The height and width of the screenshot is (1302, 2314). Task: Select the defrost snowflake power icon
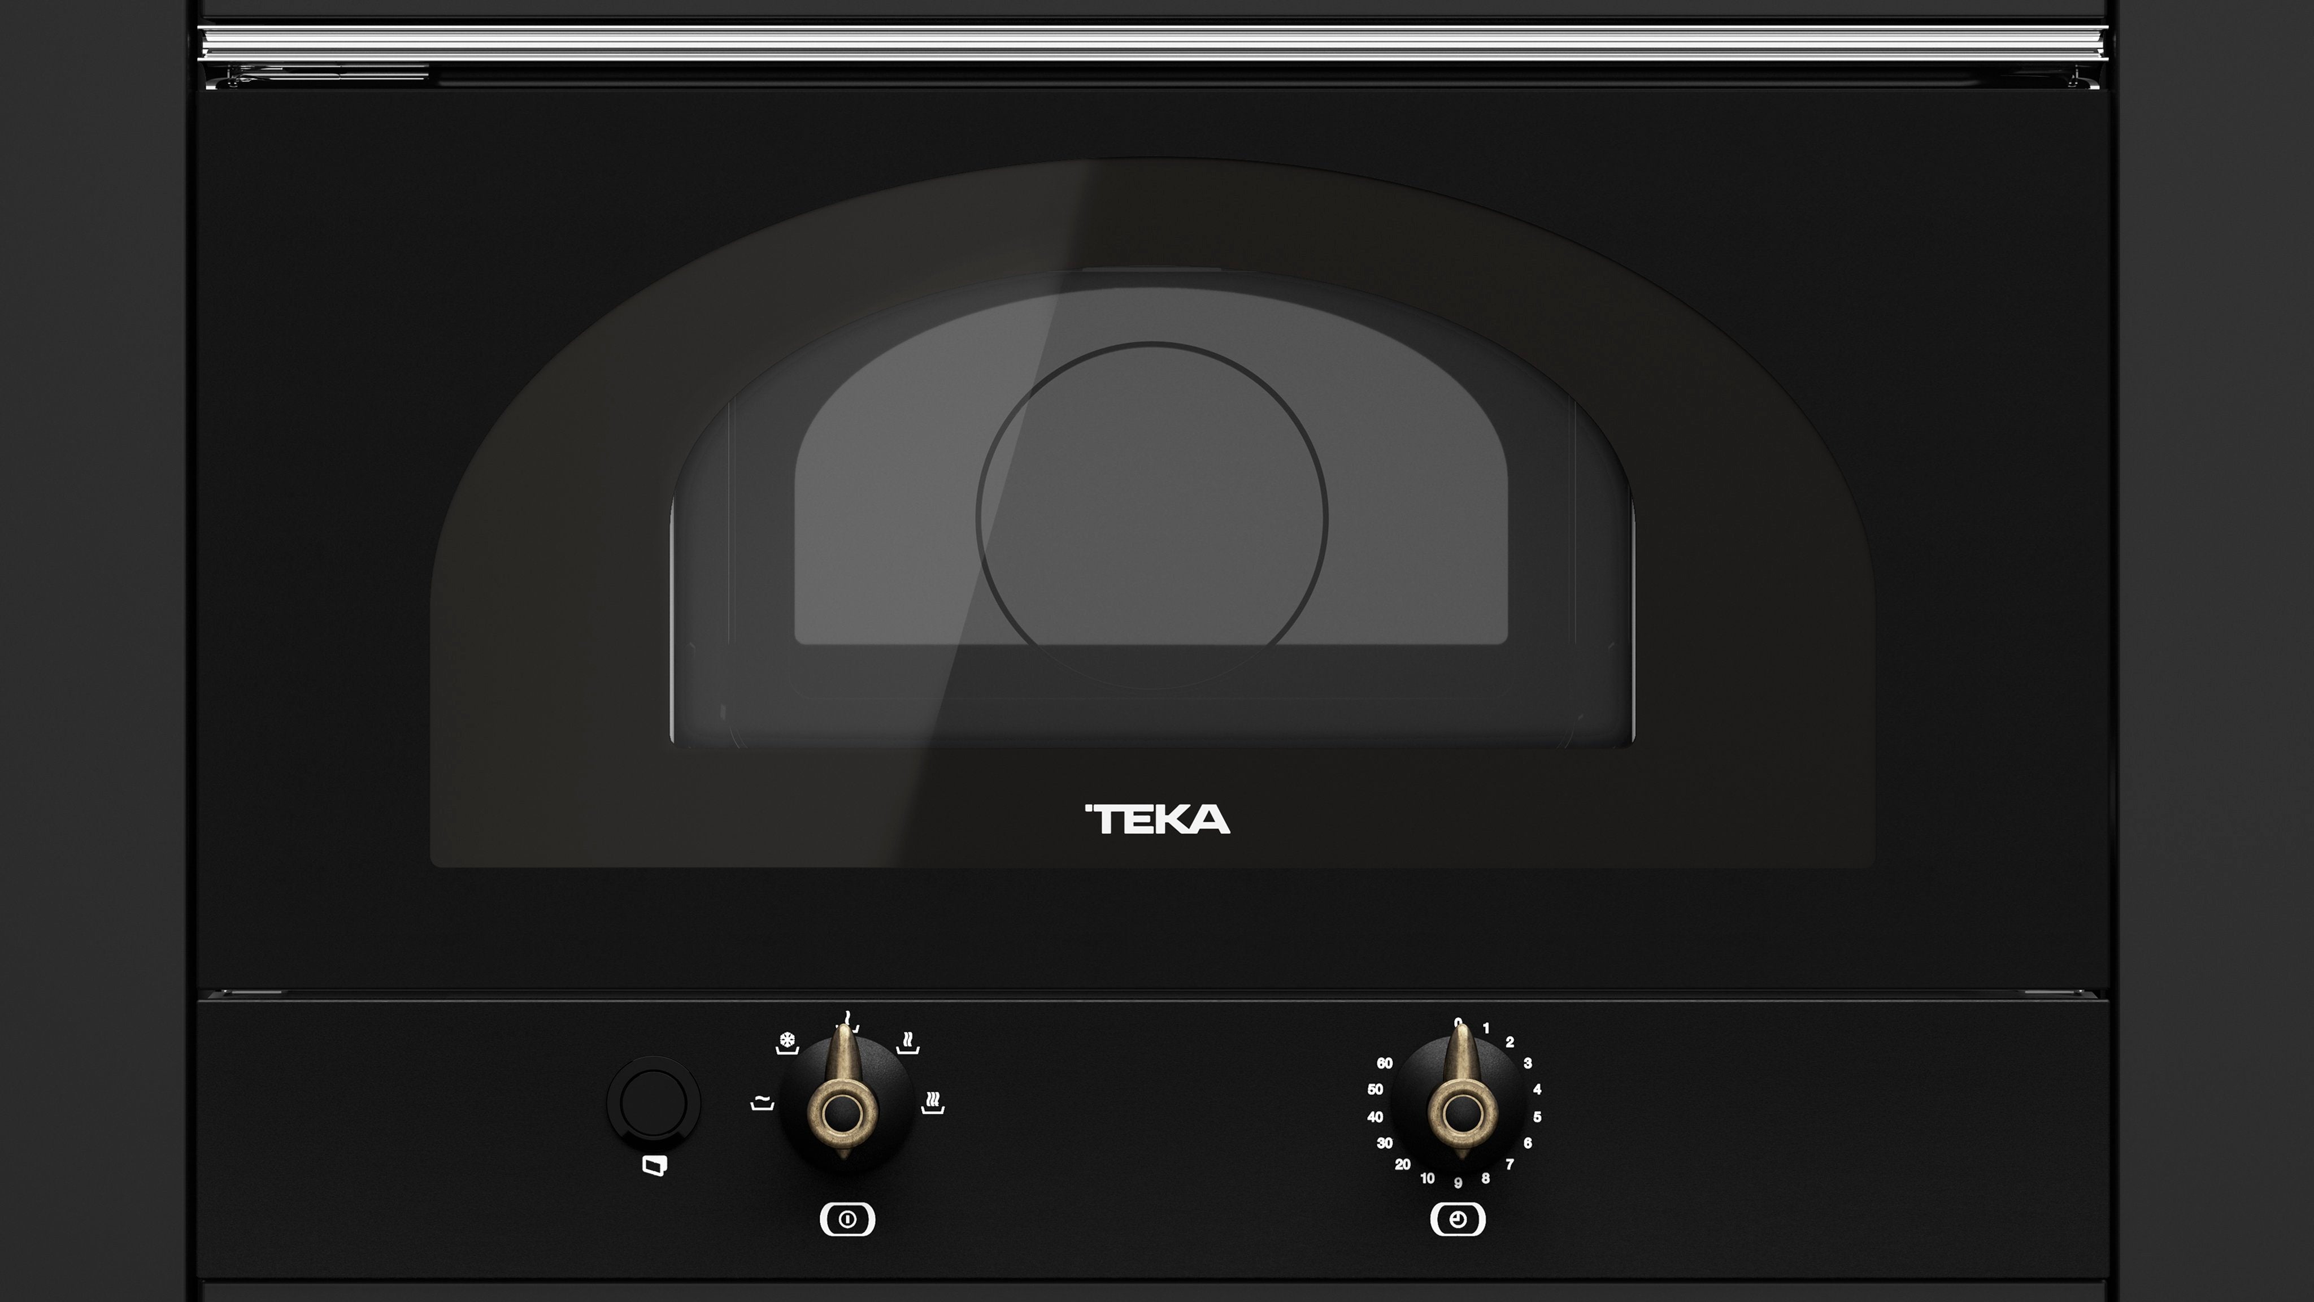787,1043
